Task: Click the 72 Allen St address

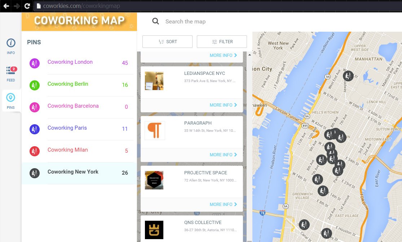Action: (210, 180)
